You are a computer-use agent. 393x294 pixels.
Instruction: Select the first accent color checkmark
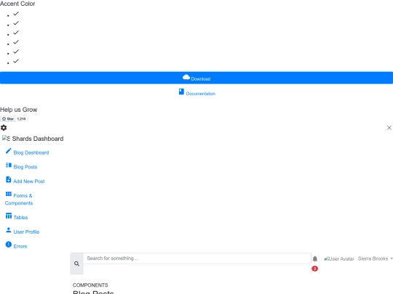(16, 14)
